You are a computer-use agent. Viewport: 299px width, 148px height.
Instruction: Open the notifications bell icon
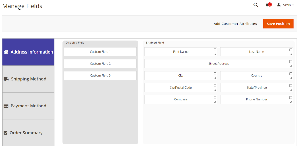(267, 5)
